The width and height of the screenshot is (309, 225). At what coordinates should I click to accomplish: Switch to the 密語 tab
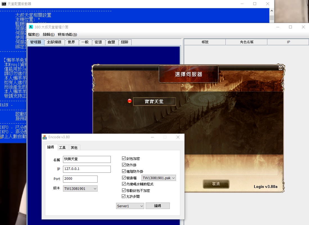(98, 42)
